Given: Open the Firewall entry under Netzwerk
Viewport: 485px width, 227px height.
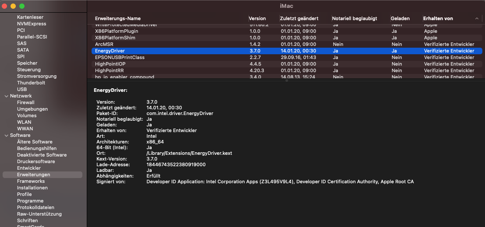Looking at the screenshot, I should (x=26, y=102).
